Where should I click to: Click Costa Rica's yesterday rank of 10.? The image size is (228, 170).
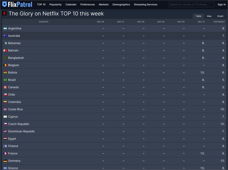(x=223, y=109)
